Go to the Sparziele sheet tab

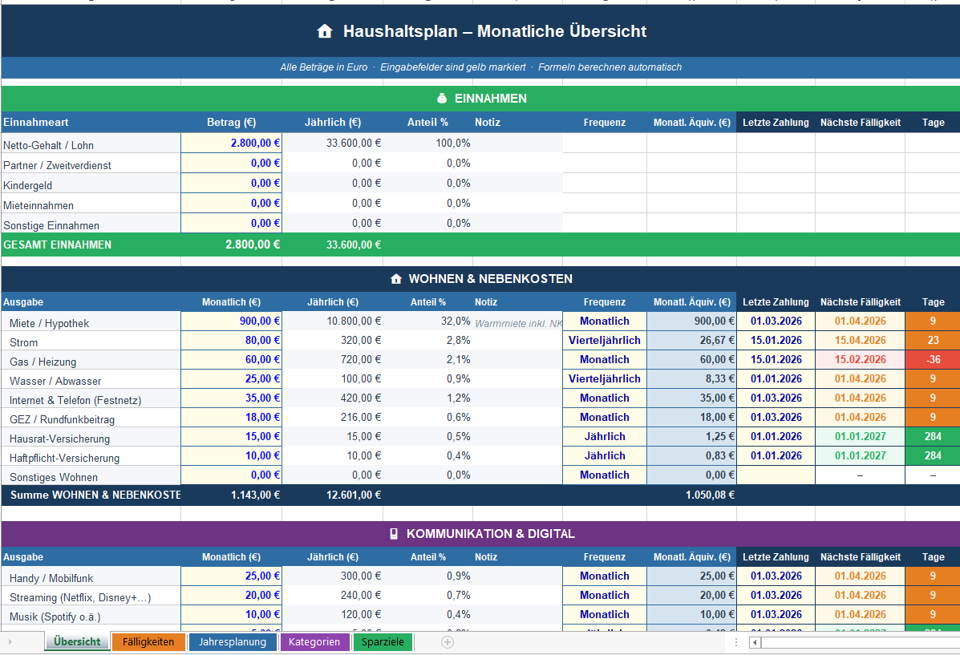(x=383, y=642)
